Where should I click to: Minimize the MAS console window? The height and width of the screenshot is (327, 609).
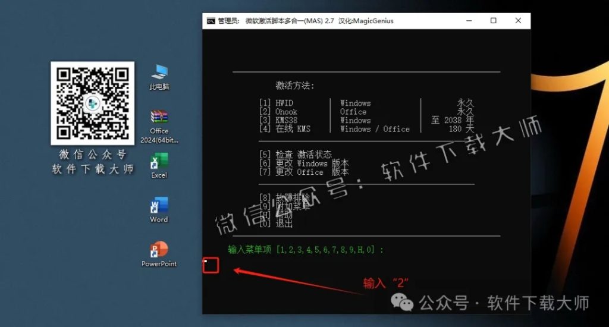tap(469, 21)
